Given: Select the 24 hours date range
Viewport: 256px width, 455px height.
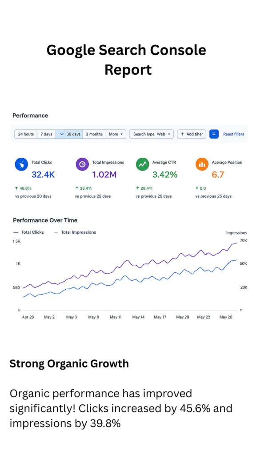Looking at the screenshot, I should [26, 134].
